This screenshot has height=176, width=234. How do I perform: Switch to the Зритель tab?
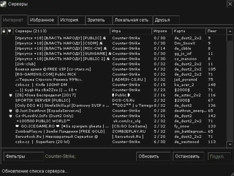tap(99, 20)
